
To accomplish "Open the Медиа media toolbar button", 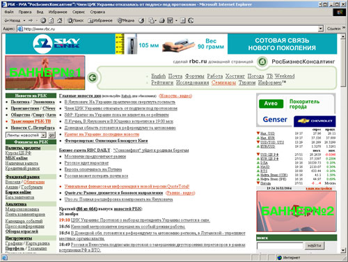I will [126, 21].
